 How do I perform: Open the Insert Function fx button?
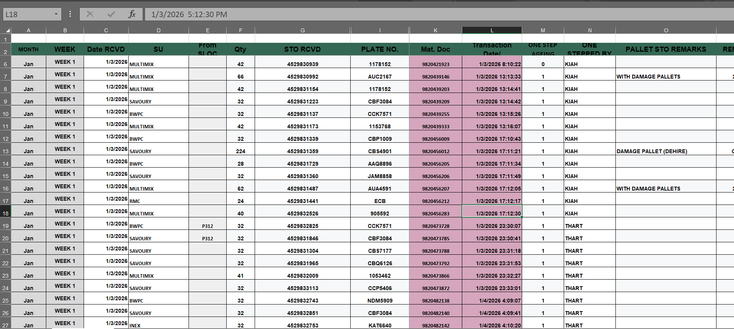point(132,14)
